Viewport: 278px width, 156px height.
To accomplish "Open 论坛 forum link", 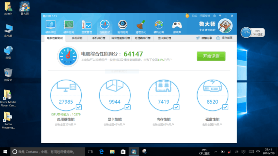I will [x=195, y=16].
